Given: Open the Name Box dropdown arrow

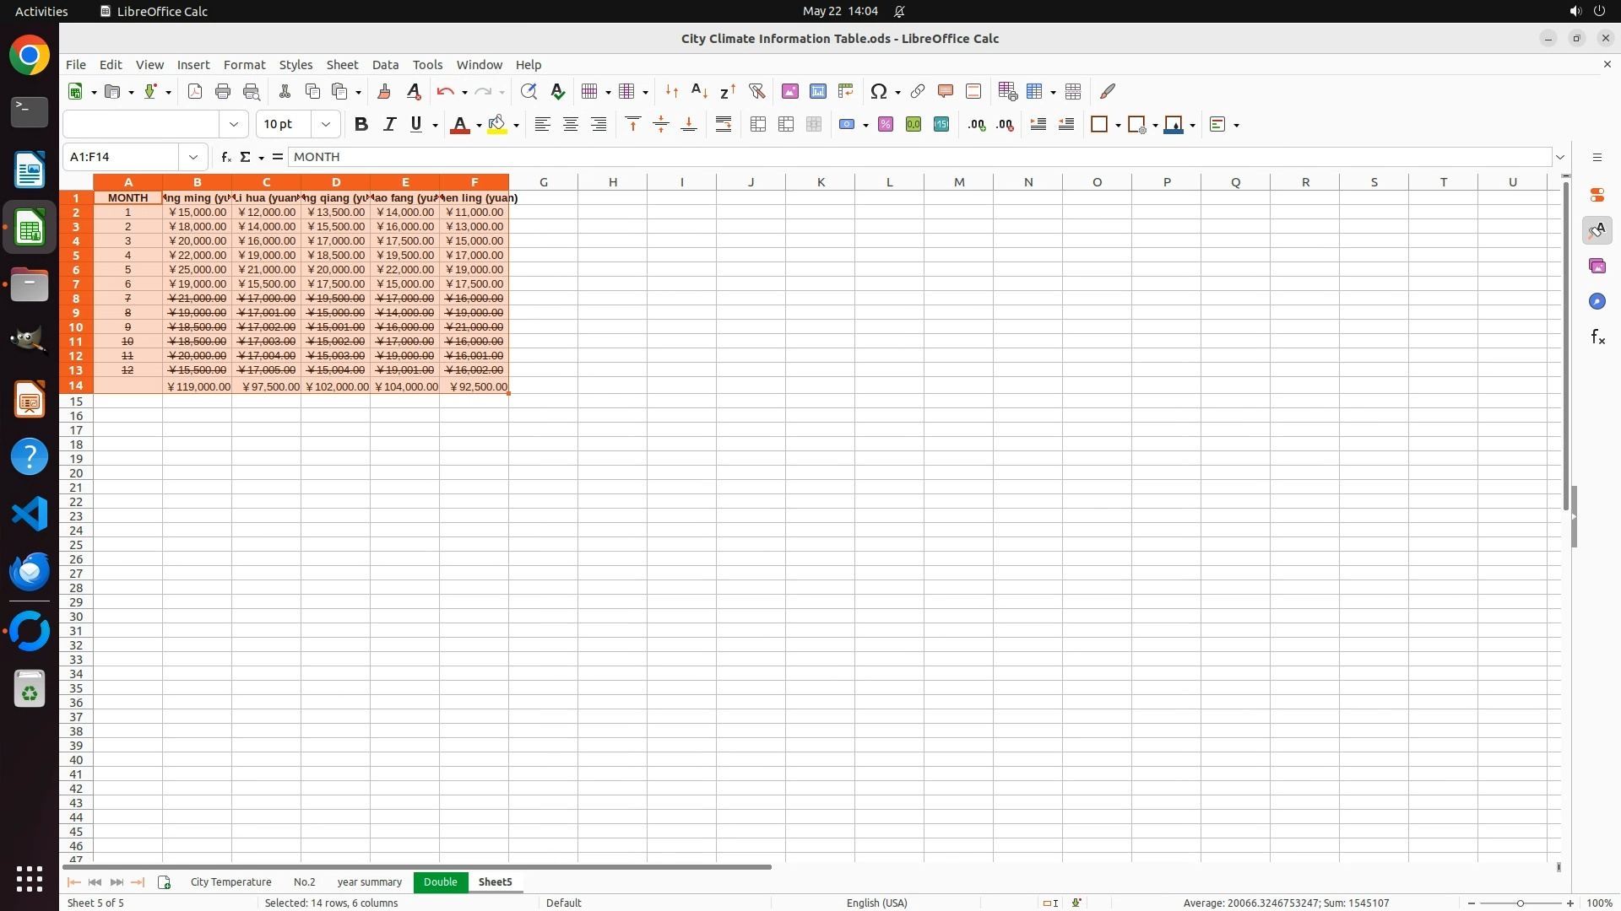Looking at the screenshot, I should [x=193, y=157].
